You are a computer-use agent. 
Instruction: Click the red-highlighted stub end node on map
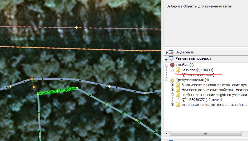(x=32, y=79)
